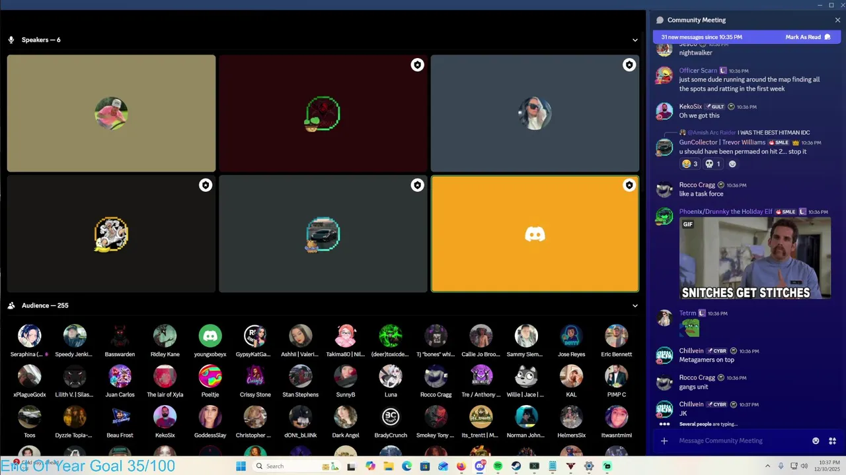The height and width of the screenshot is (475, 846).
Task: Open Speedy Jenki... audience avatar
Action: click(x=75, y=336)
